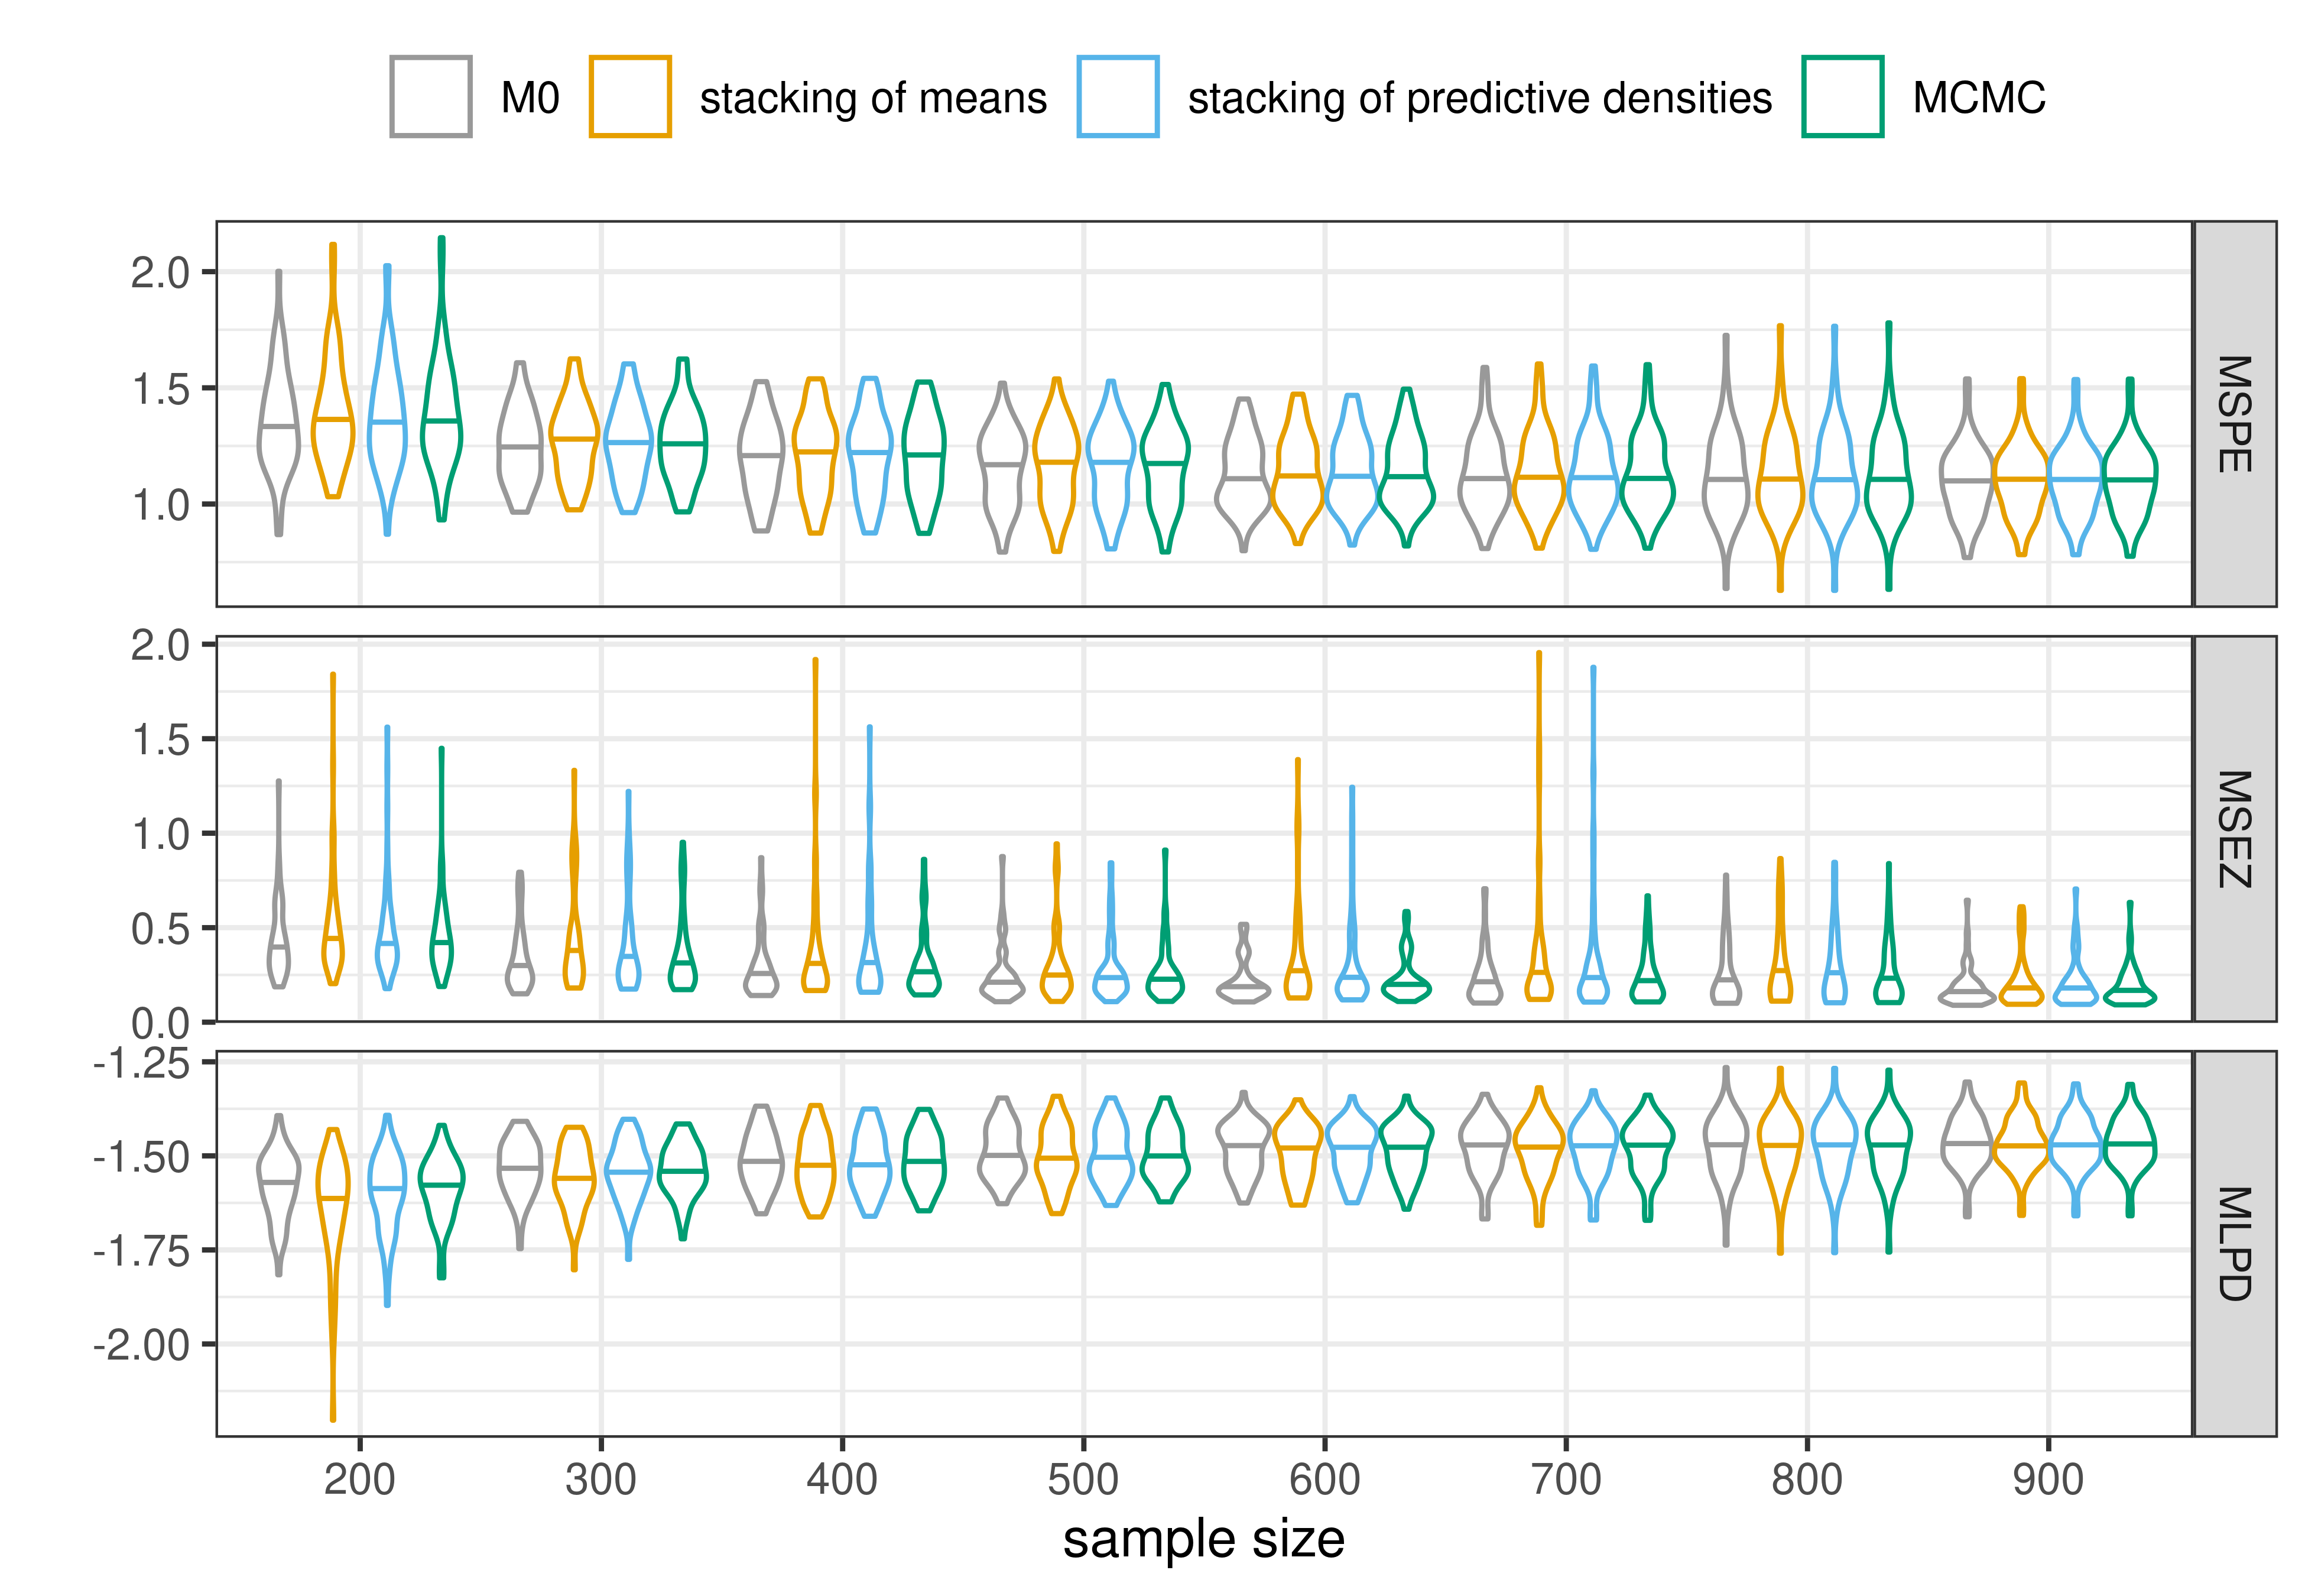Click the gray M0 legend box
The image size is (2305, 1596).
[430, 97]
